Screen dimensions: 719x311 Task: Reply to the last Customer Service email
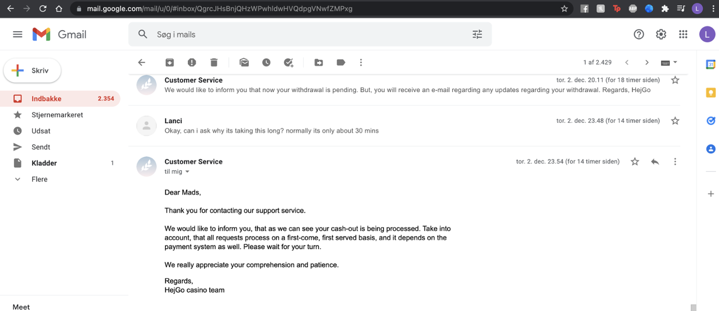click(x=655, y=162)
